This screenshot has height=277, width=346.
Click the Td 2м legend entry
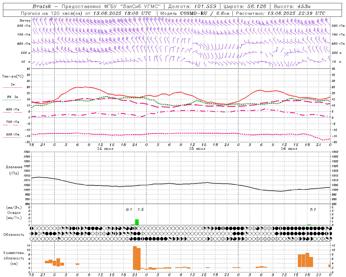point(12,97)
